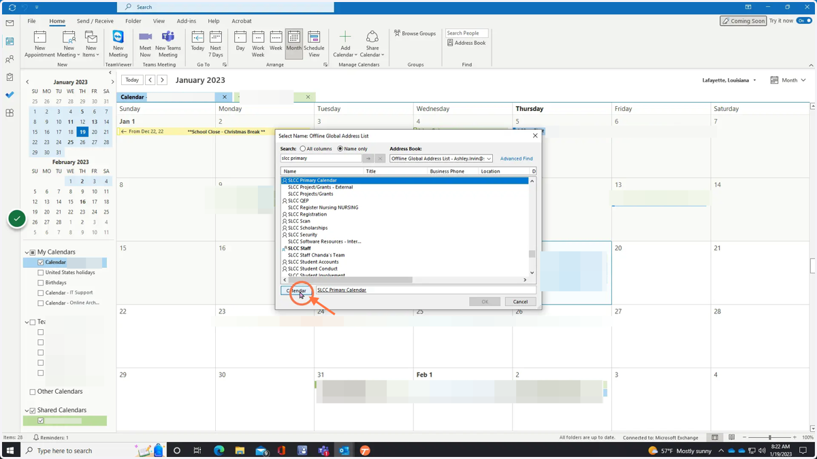817x459 pixels.
Task: Check the Other Calendars group checkbox
Action: [33, 392]
